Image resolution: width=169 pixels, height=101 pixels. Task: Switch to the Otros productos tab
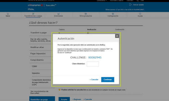point(86,16)
